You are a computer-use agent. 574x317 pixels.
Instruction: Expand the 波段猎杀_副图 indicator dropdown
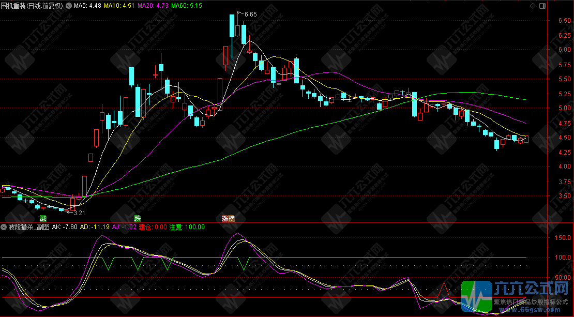(x=4, y=227)
